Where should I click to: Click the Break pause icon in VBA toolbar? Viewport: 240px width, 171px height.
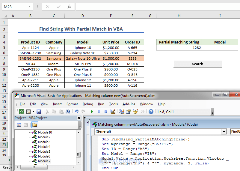tap(99, 112)
